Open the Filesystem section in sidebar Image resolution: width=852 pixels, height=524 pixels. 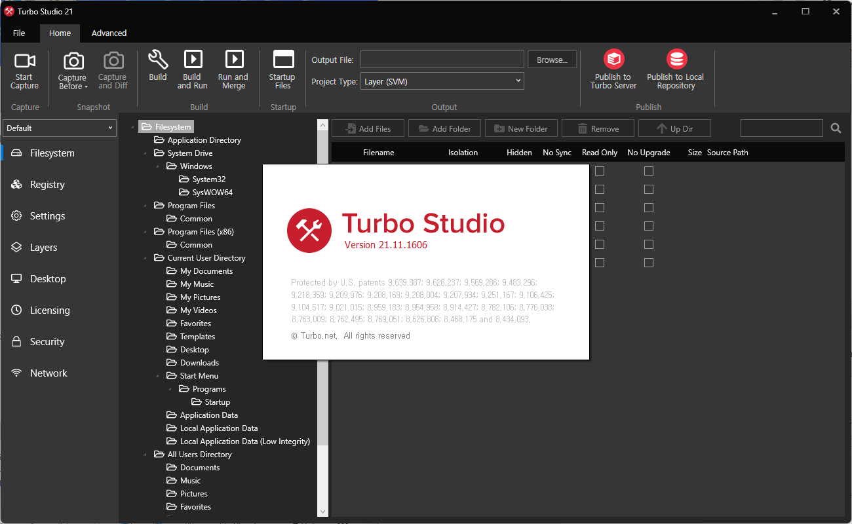(59, 153)
